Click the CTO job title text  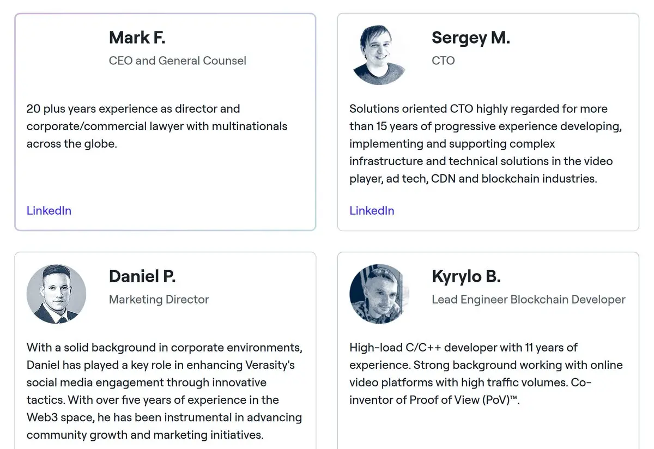[x=443, y=60]
